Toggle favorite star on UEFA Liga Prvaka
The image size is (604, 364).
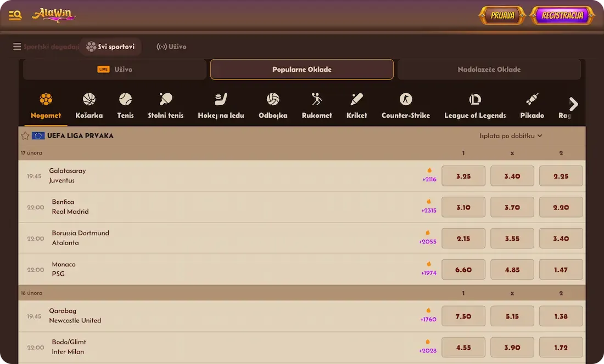pyautogui.click(x=25, y=135)
